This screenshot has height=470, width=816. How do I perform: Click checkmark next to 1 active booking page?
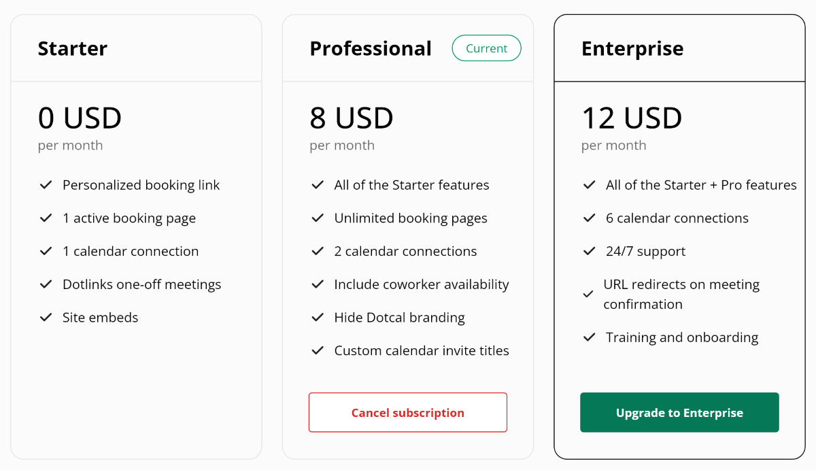(x=46, y=218)
